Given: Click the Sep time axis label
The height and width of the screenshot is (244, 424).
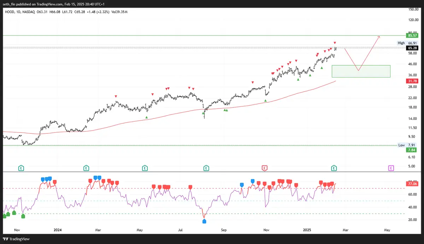Looking at the screenshot, I should click(224, 230).
